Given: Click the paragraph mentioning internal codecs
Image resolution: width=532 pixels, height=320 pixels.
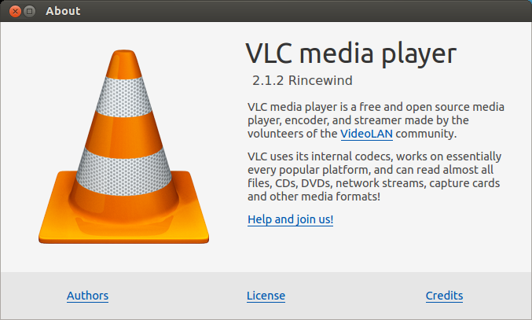Looking at the screenshot, I should tap(374, 176).
